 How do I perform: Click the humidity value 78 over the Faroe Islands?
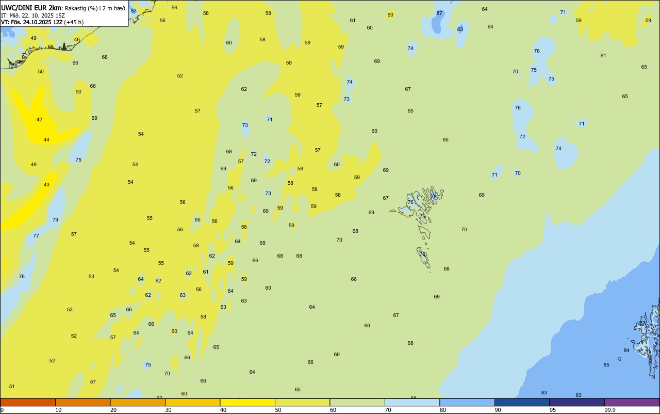click(x=434, y=196)
